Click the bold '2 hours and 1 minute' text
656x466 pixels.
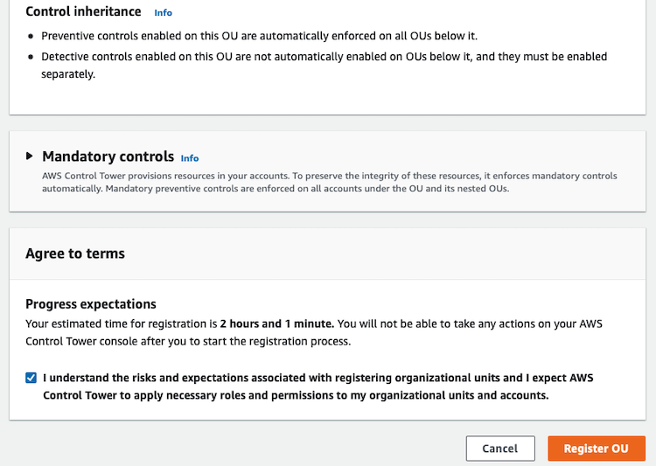[277, 323]
